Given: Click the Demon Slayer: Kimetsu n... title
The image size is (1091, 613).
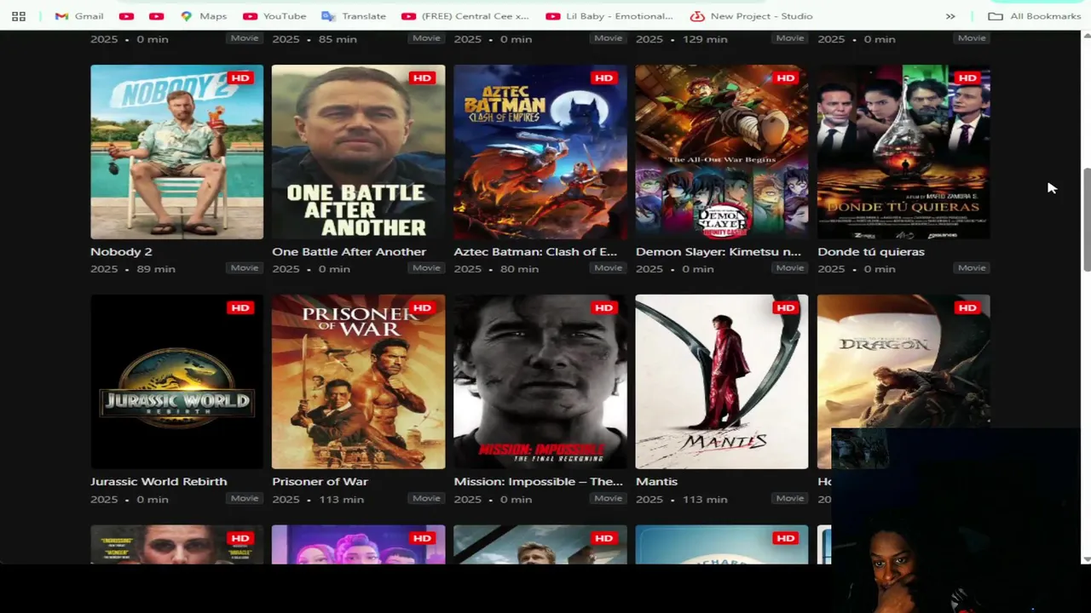Looking at the screenshot, I should [719, 252].
